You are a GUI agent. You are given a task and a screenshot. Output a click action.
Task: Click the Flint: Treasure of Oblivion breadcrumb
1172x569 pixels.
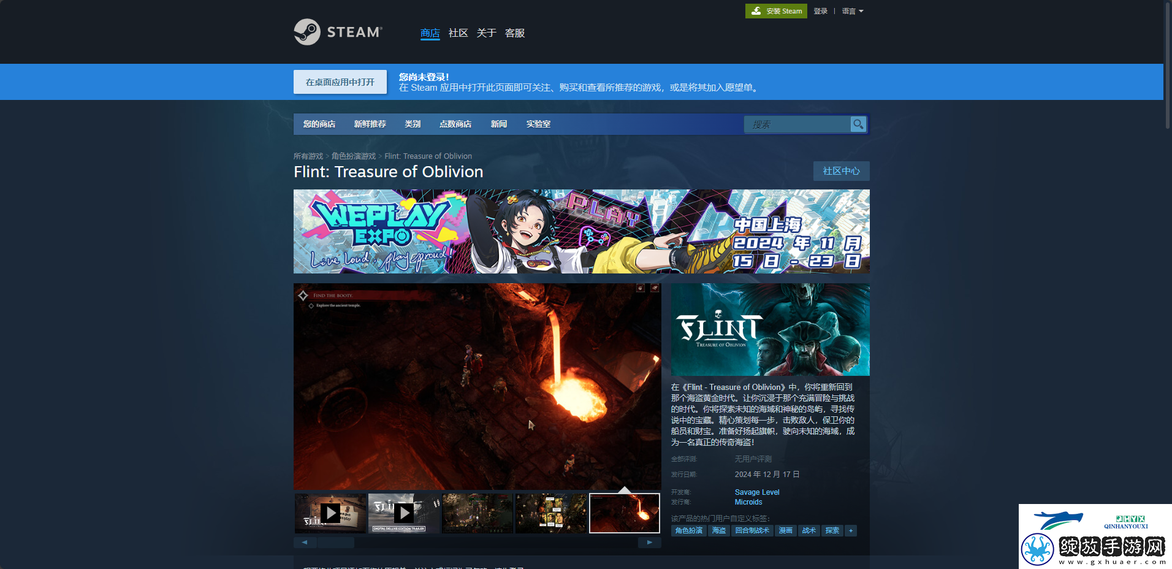[x=428, y=156]
